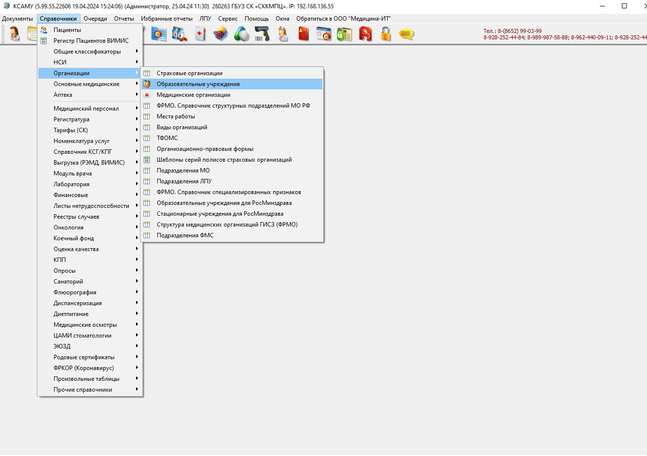Click the shopping basket toolbar icon

[x=221, y=34]
